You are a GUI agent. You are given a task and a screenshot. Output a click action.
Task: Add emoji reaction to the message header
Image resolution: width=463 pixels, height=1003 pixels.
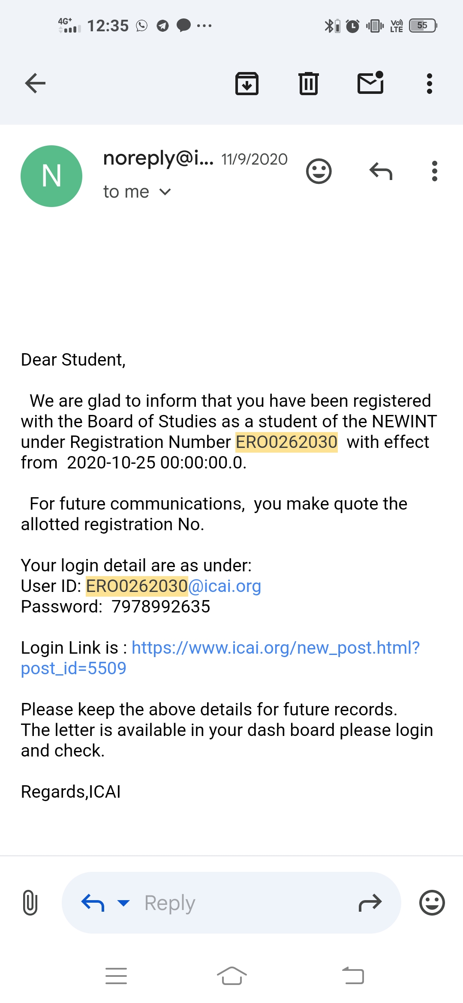coord(319,171)
